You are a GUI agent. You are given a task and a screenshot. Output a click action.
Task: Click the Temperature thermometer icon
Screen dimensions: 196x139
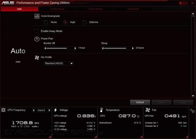[101, 110]
